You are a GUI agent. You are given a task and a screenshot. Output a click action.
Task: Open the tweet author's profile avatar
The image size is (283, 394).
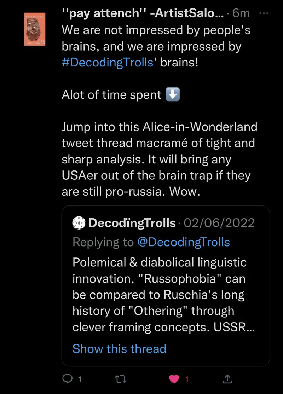pos(35,30)
